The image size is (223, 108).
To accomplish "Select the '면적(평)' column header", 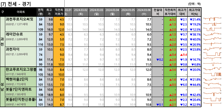I will pyautogui.click(x=41, y=12).
